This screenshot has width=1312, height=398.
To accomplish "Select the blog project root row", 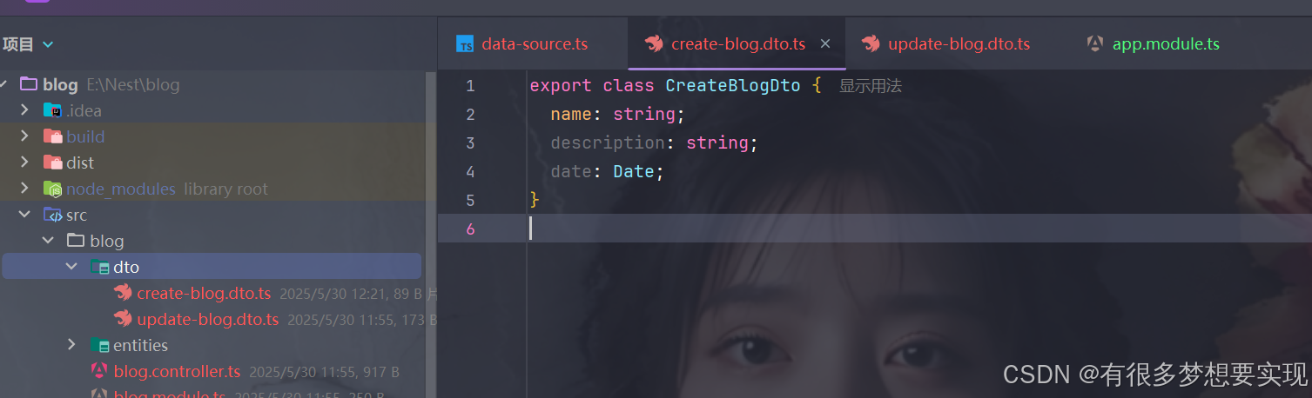I will [x=212, y=84].
